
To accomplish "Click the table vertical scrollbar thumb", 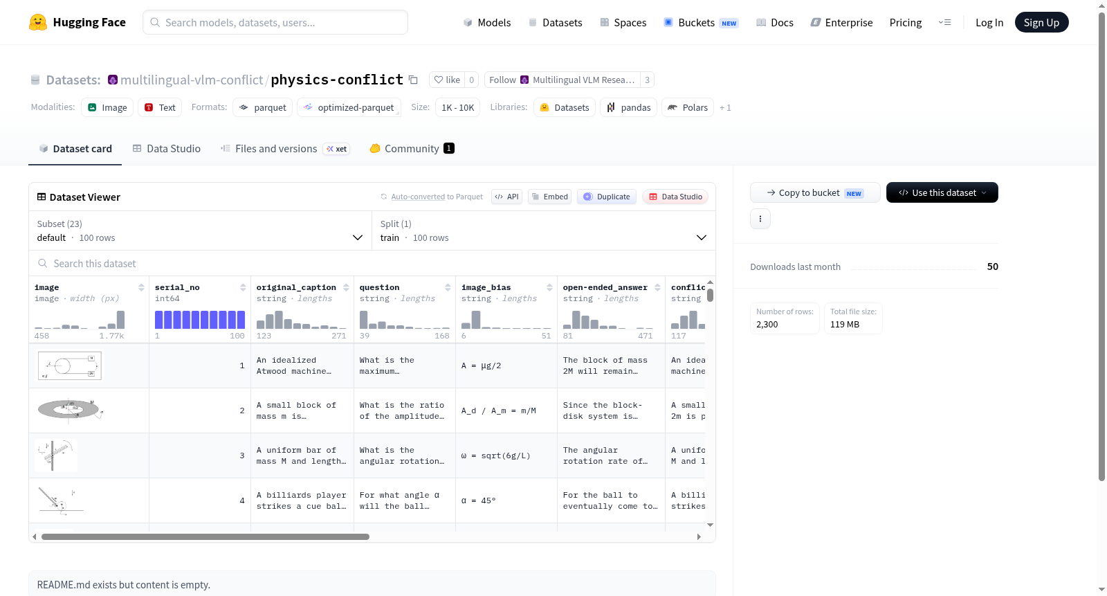I will (710, 295).
